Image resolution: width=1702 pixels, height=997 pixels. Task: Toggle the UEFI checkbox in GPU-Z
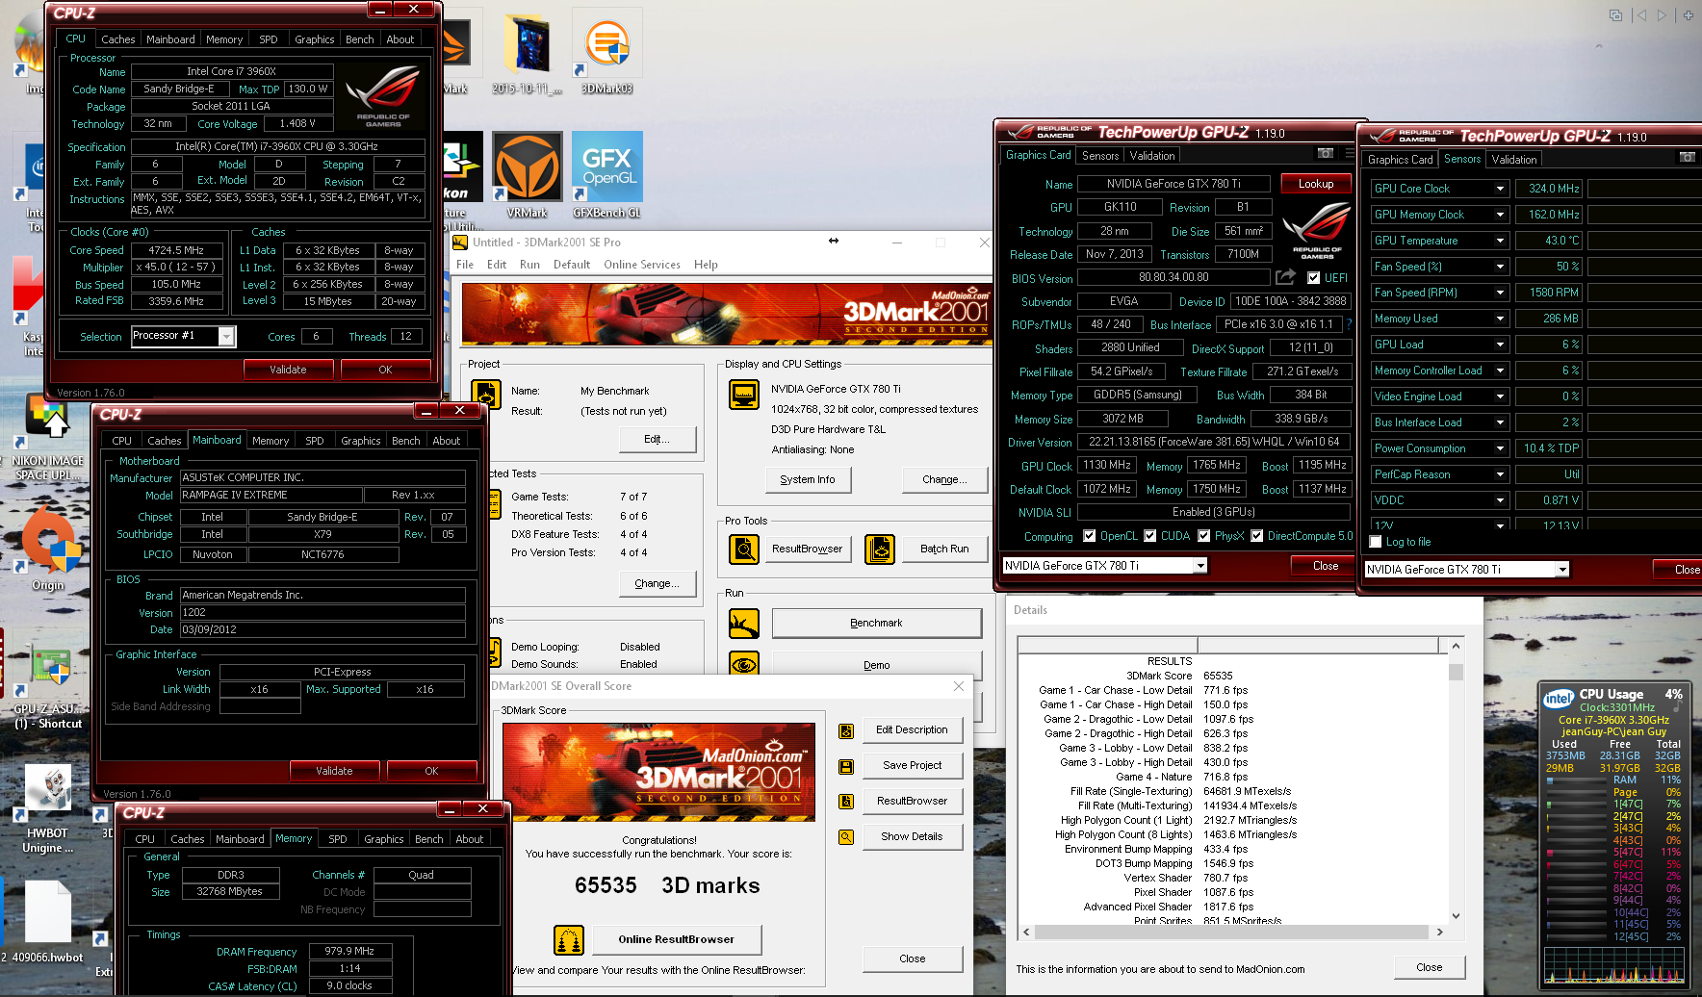[1313, 278]
